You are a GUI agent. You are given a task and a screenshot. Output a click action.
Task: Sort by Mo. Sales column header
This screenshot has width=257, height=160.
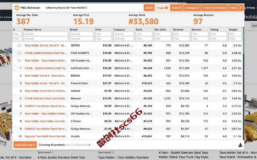(160, 30)
